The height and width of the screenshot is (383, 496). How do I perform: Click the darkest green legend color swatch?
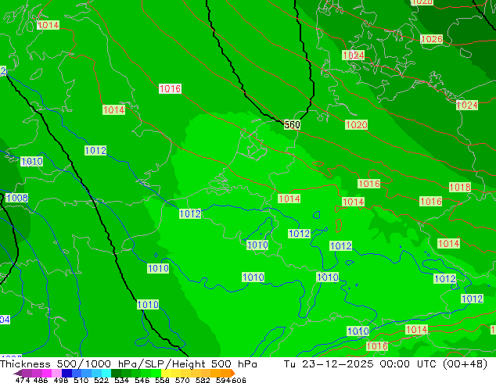(116, 373)
